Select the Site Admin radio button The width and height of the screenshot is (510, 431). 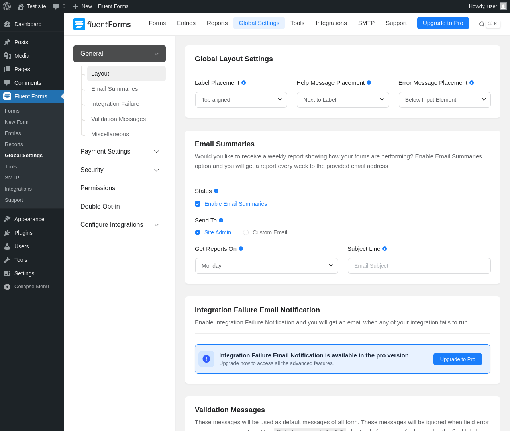[x=198, y=232]
